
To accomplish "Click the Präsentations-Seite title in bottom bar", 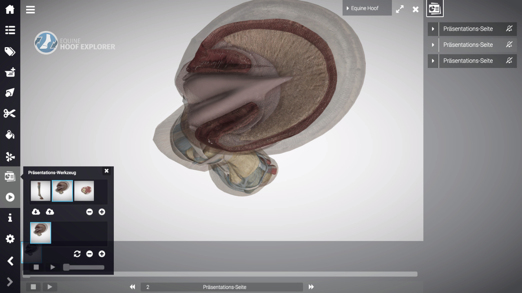I will 225,287.
